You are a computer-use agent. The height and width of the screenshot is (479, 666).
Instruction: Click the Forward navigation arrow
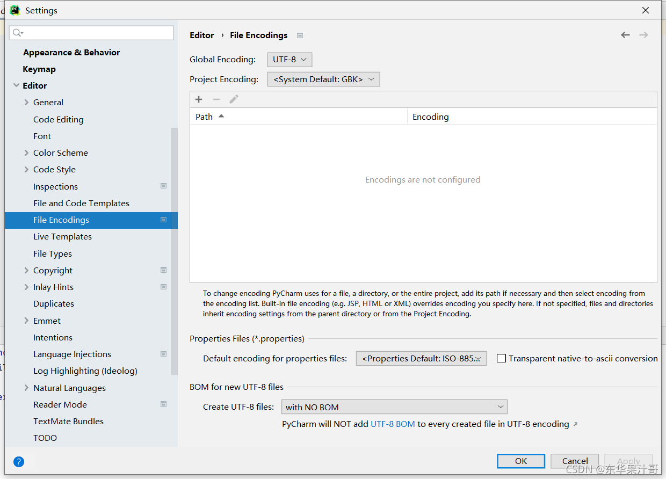(x=643, y=35)
